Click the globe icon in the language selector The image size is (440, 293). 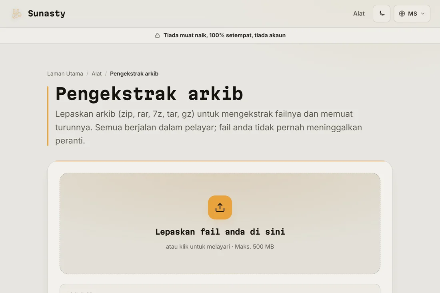pyautogui.click(x=402, y=14)
